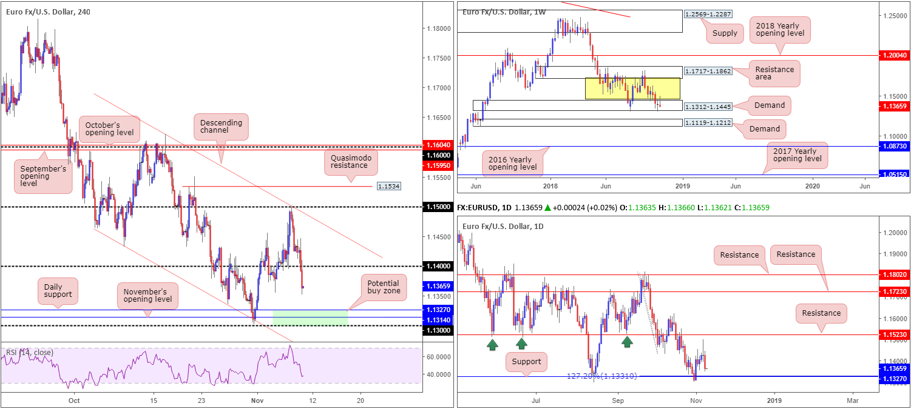Click the 1.15000 price level tag
The height and width of the screenshot is (409, 911).
pyautogui.click(x=438, y=207)
